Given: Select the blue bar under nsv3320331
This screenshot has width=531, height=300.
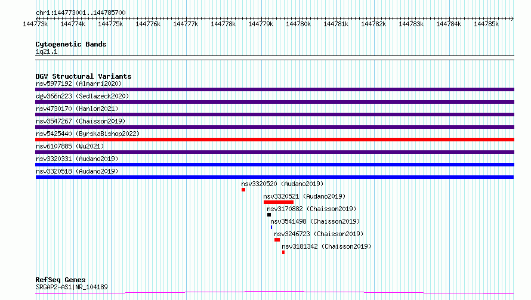Looking at the screenshot, I should click(x=274, y=165).
